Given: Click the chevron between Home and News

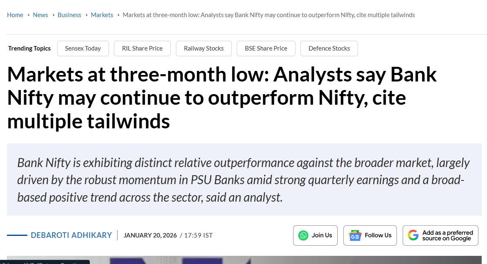Looking at the screenshot, I should point(29,15).
